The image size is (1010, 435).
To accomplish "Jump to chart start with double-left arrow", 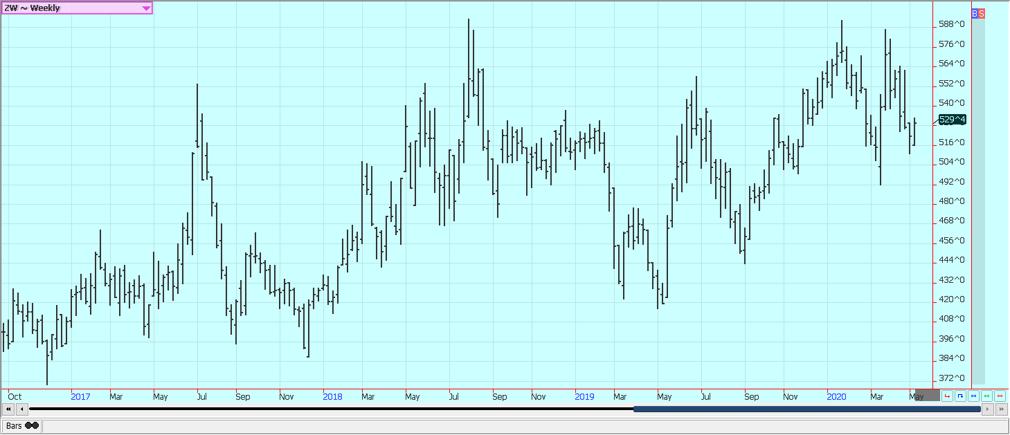I will [8, 409].
